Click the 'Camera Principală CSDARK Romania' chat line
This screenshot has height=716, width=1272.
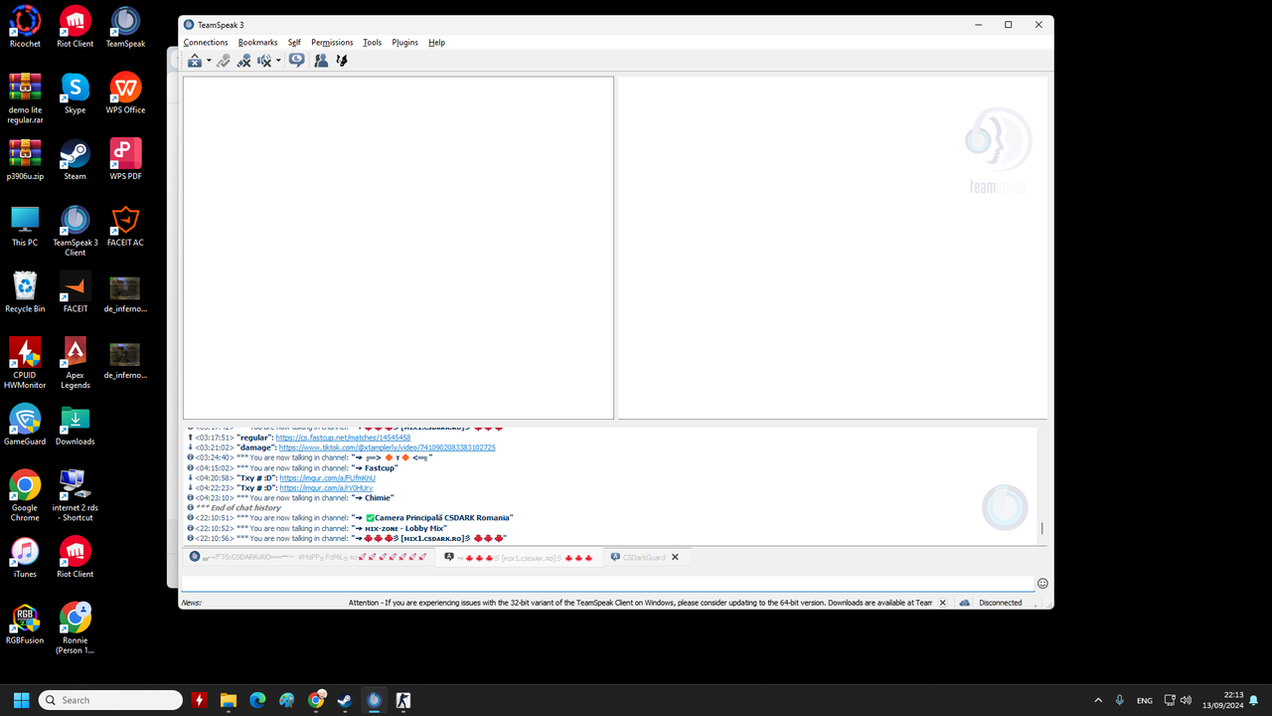pyautogui.click(x=350, y=518)
